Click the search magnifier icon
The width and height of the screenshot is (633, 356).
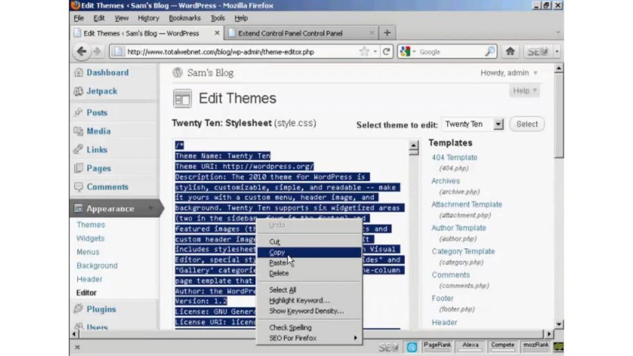pyautogui.click(x=490, y=51)
